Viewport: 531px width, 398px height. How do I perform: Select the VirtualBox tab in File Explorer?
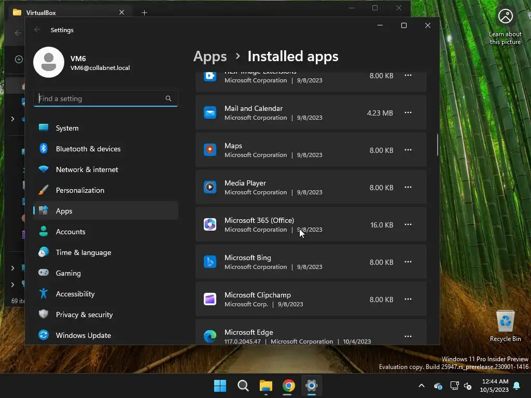pos(69,12)
